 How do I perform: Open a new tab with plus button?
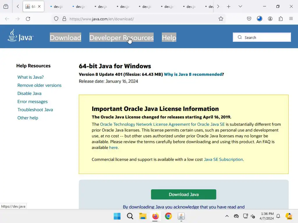click(x=229, y=6)
